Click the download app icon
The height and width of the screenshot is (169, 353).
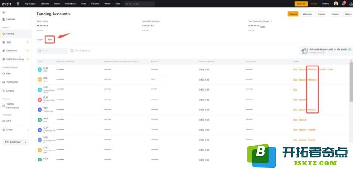350,4
